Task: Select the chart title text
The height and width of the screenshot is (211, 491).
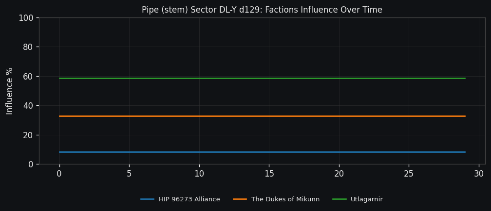Action: click(x=262, y=10)
